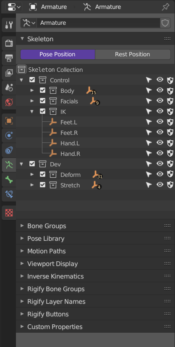
Task: Toggle selectability arrow for Body
Action: click(x=149, y=90)
